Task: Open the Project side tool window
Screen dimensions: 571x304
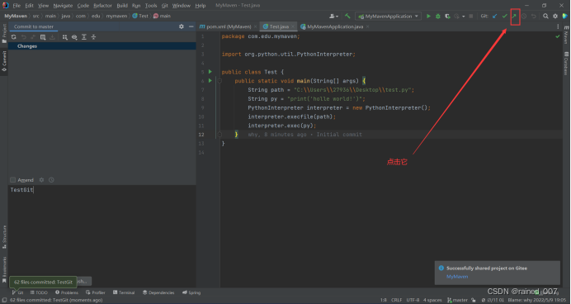Action: (4, 34)
